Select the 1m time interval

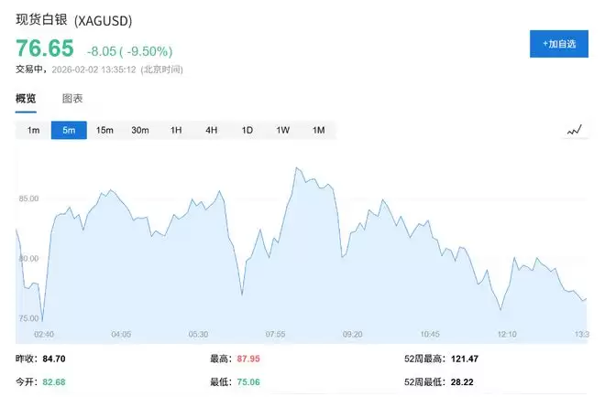coord(33,130)
